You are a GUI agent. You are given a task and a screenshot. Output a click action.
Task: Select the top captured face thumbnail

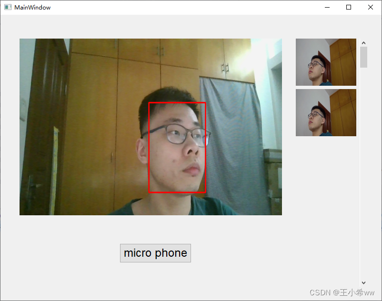[326, 62]
